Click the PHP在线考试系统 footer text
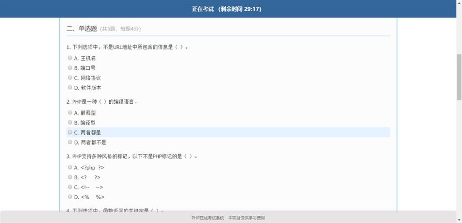The width and height of the screenshot is (462, 223). 208,218
